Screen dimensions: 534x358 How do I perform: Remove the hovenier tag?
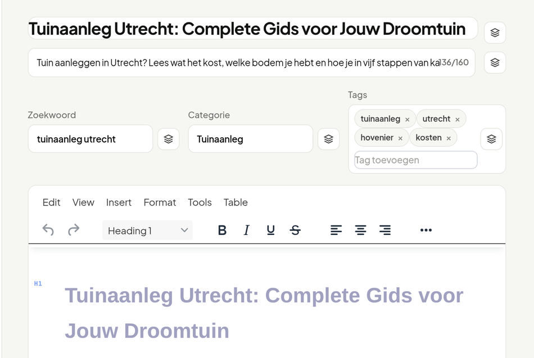pos(400,138)
